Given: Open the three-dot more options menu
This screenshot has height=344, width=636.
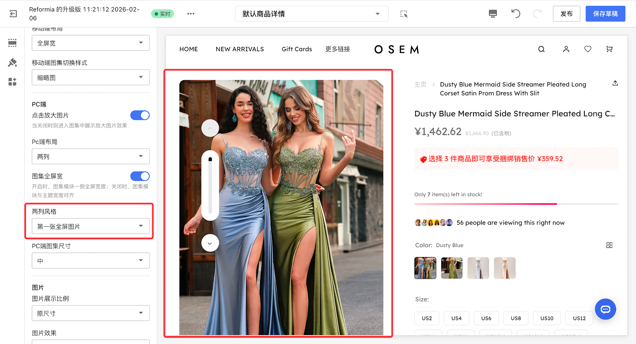Looking at the screenshot, I should (x=191, y=14).
